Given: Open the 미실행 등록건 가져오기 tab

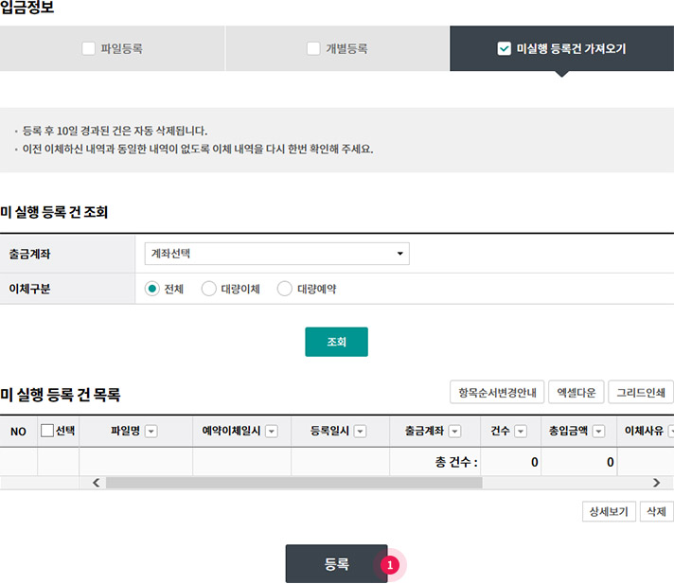Looking at the screenshot, I should point(561,48).
